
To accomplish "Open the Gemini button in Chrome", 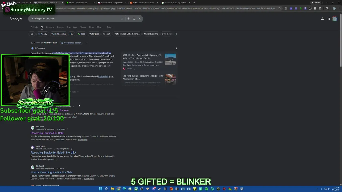I will tap(316, 3).
